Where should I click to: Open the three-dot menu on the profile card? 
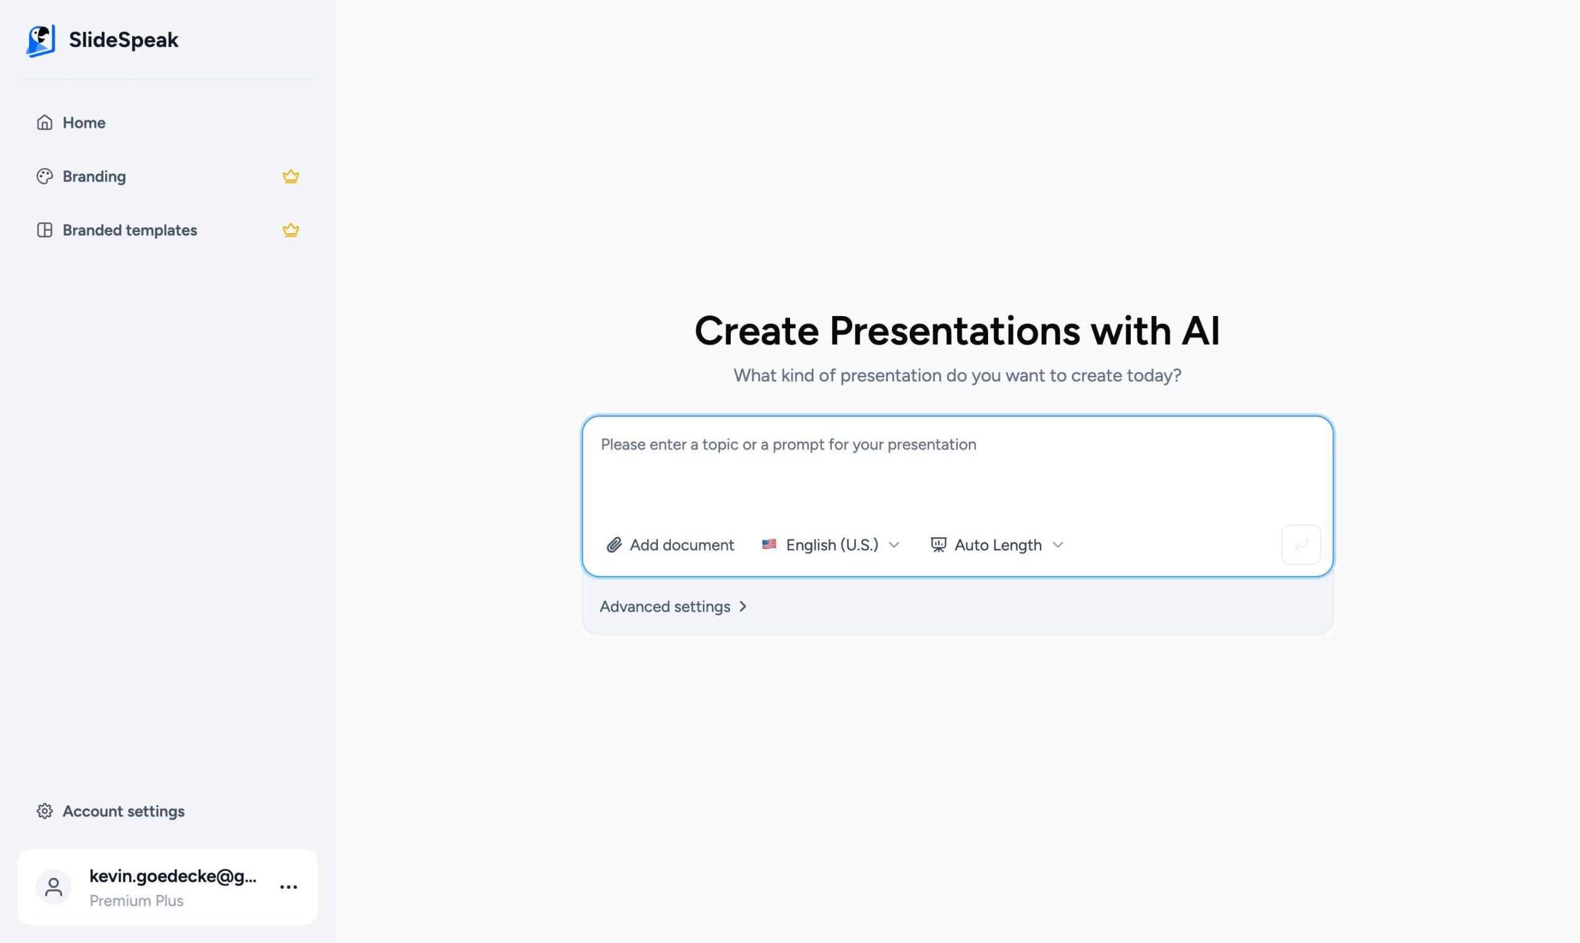[x=289, y=887]
